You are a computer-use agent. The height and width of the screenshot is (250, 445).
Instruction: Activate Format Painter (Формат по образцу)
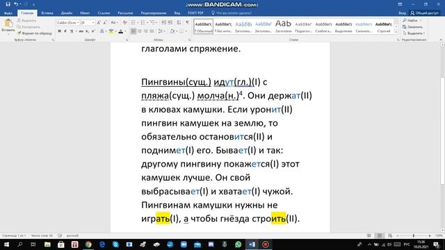35,33
